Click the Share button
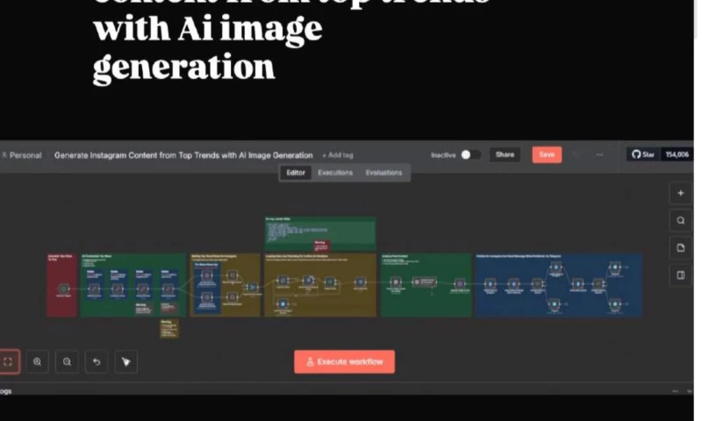The height and width of the screenshot is (421, 702). click(x=505, y=154)
